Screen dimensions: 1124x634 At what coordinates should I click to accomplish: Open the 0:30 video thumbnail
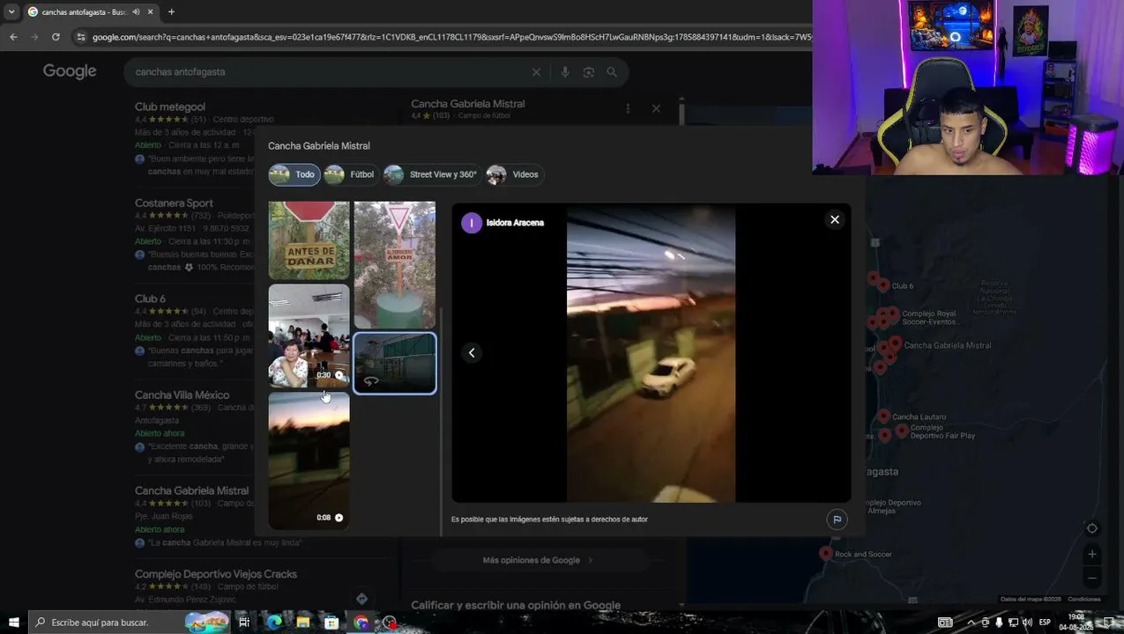pyautogui.click(x=309, y=336)
